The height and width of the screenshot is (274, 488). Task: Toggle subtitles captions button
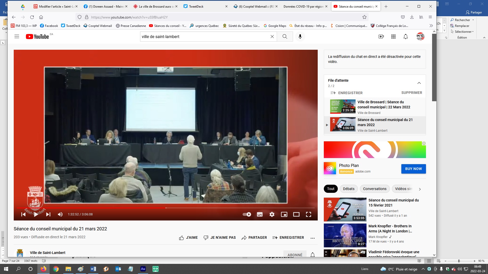point(260,214)
